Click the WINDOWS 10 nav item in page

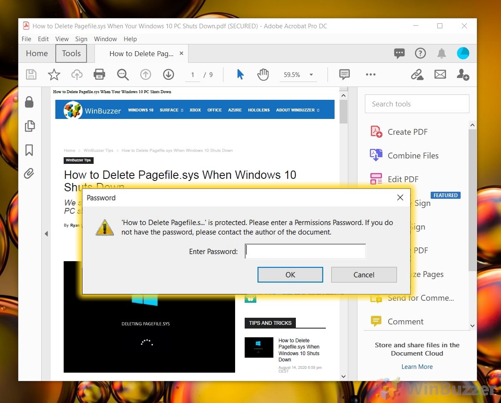[141, 110]
